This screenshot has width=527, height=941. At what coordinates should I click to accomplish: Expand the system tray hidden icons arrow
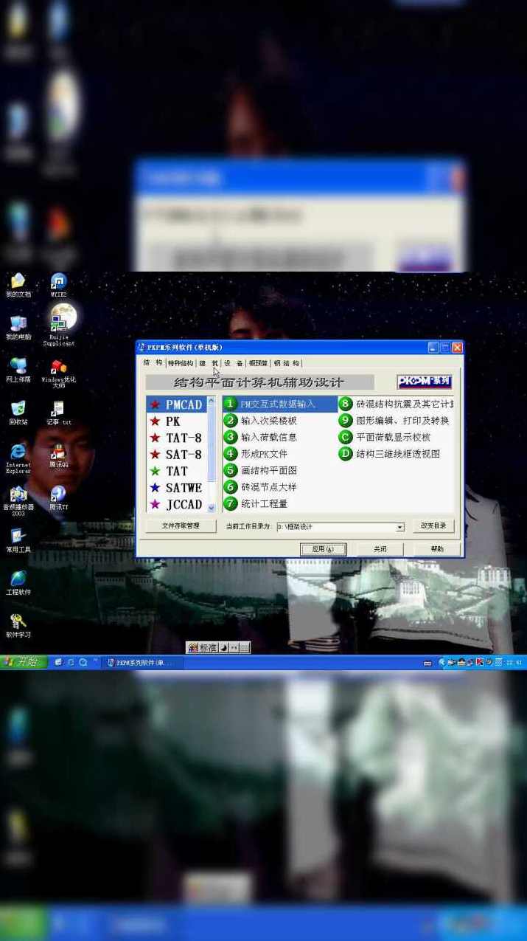tap(442, 663)
